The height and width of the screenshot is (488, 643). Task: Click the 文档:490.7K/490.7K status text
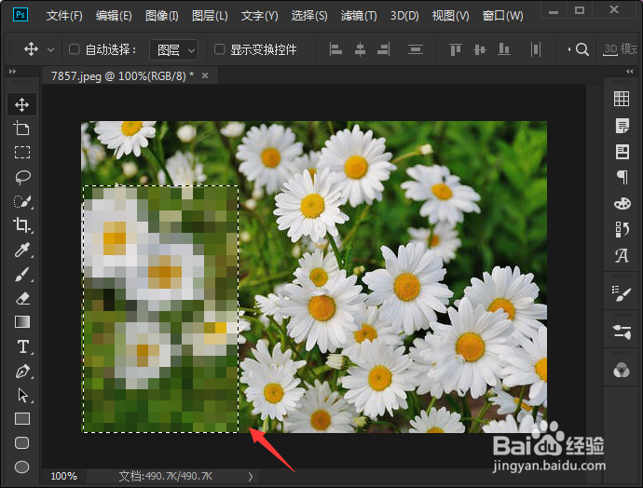coord(165,476)
